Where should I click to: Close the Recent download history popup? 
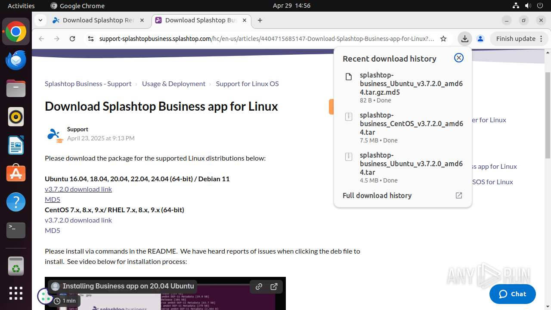pos(459,58)
